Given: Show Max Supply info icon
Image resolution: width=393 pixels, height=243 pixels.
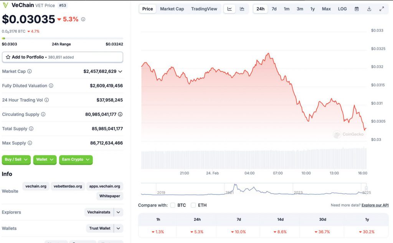Looking at the screenshot, I should (x=30, y=143).
